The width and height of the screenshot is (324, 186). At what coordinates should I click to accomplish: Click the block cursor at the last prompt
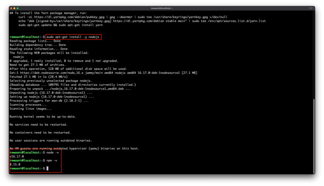pos(47,168)
